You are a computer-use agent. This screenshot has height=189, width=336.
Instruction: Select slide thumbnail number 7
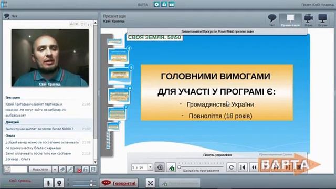pos(117,113)
